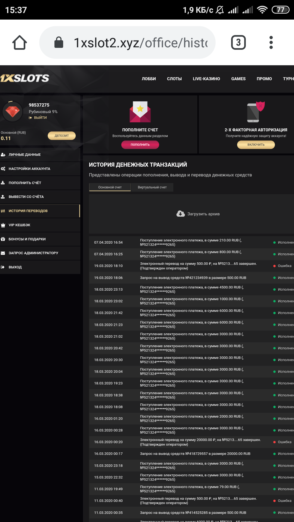The image size is (294, 522).
Task: Open the СЛОТЫ menu item
Action: 174,79
